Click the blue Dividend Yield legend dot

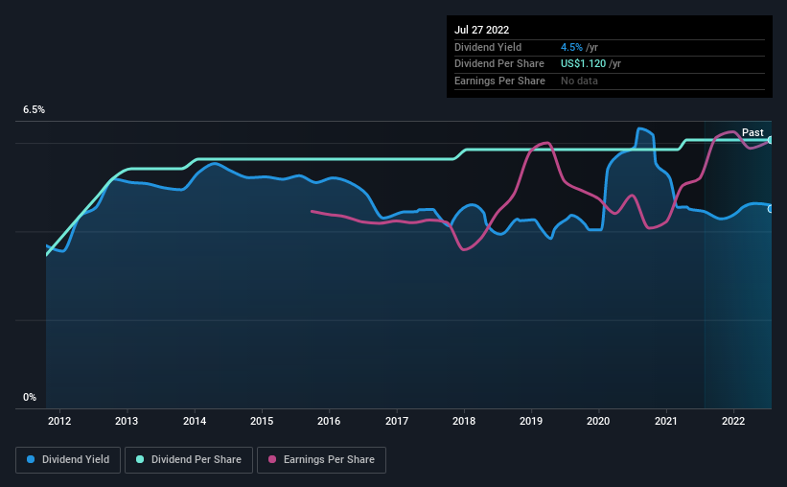click(x=31, y=459)
